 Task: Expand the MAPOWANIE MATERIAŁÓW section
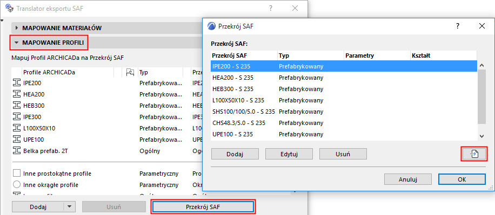[x=17, y=28]
